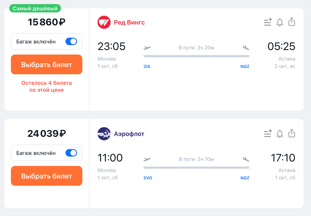Select the 15 860₽ ticket with Выбрать билет

pos(47,65)
